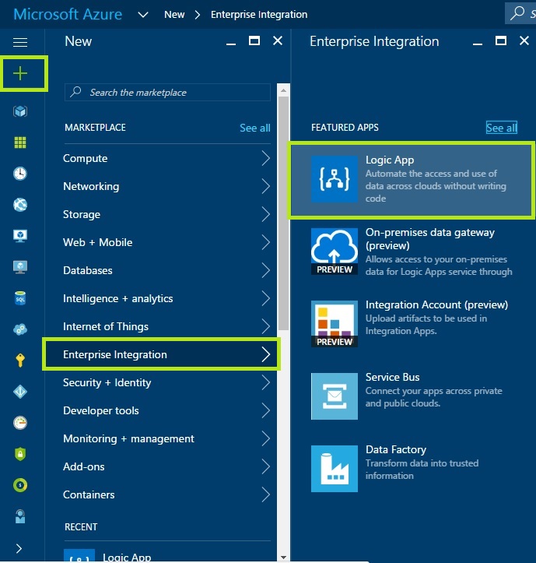This screenshot has width=536, height=563.
Task: Open the SQL databases icon in the sidebar
Action: [20, 298]
